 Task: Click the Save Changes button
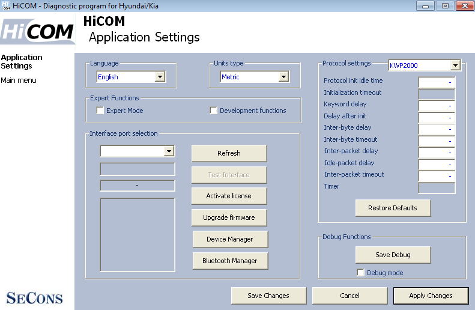[268, 296]
